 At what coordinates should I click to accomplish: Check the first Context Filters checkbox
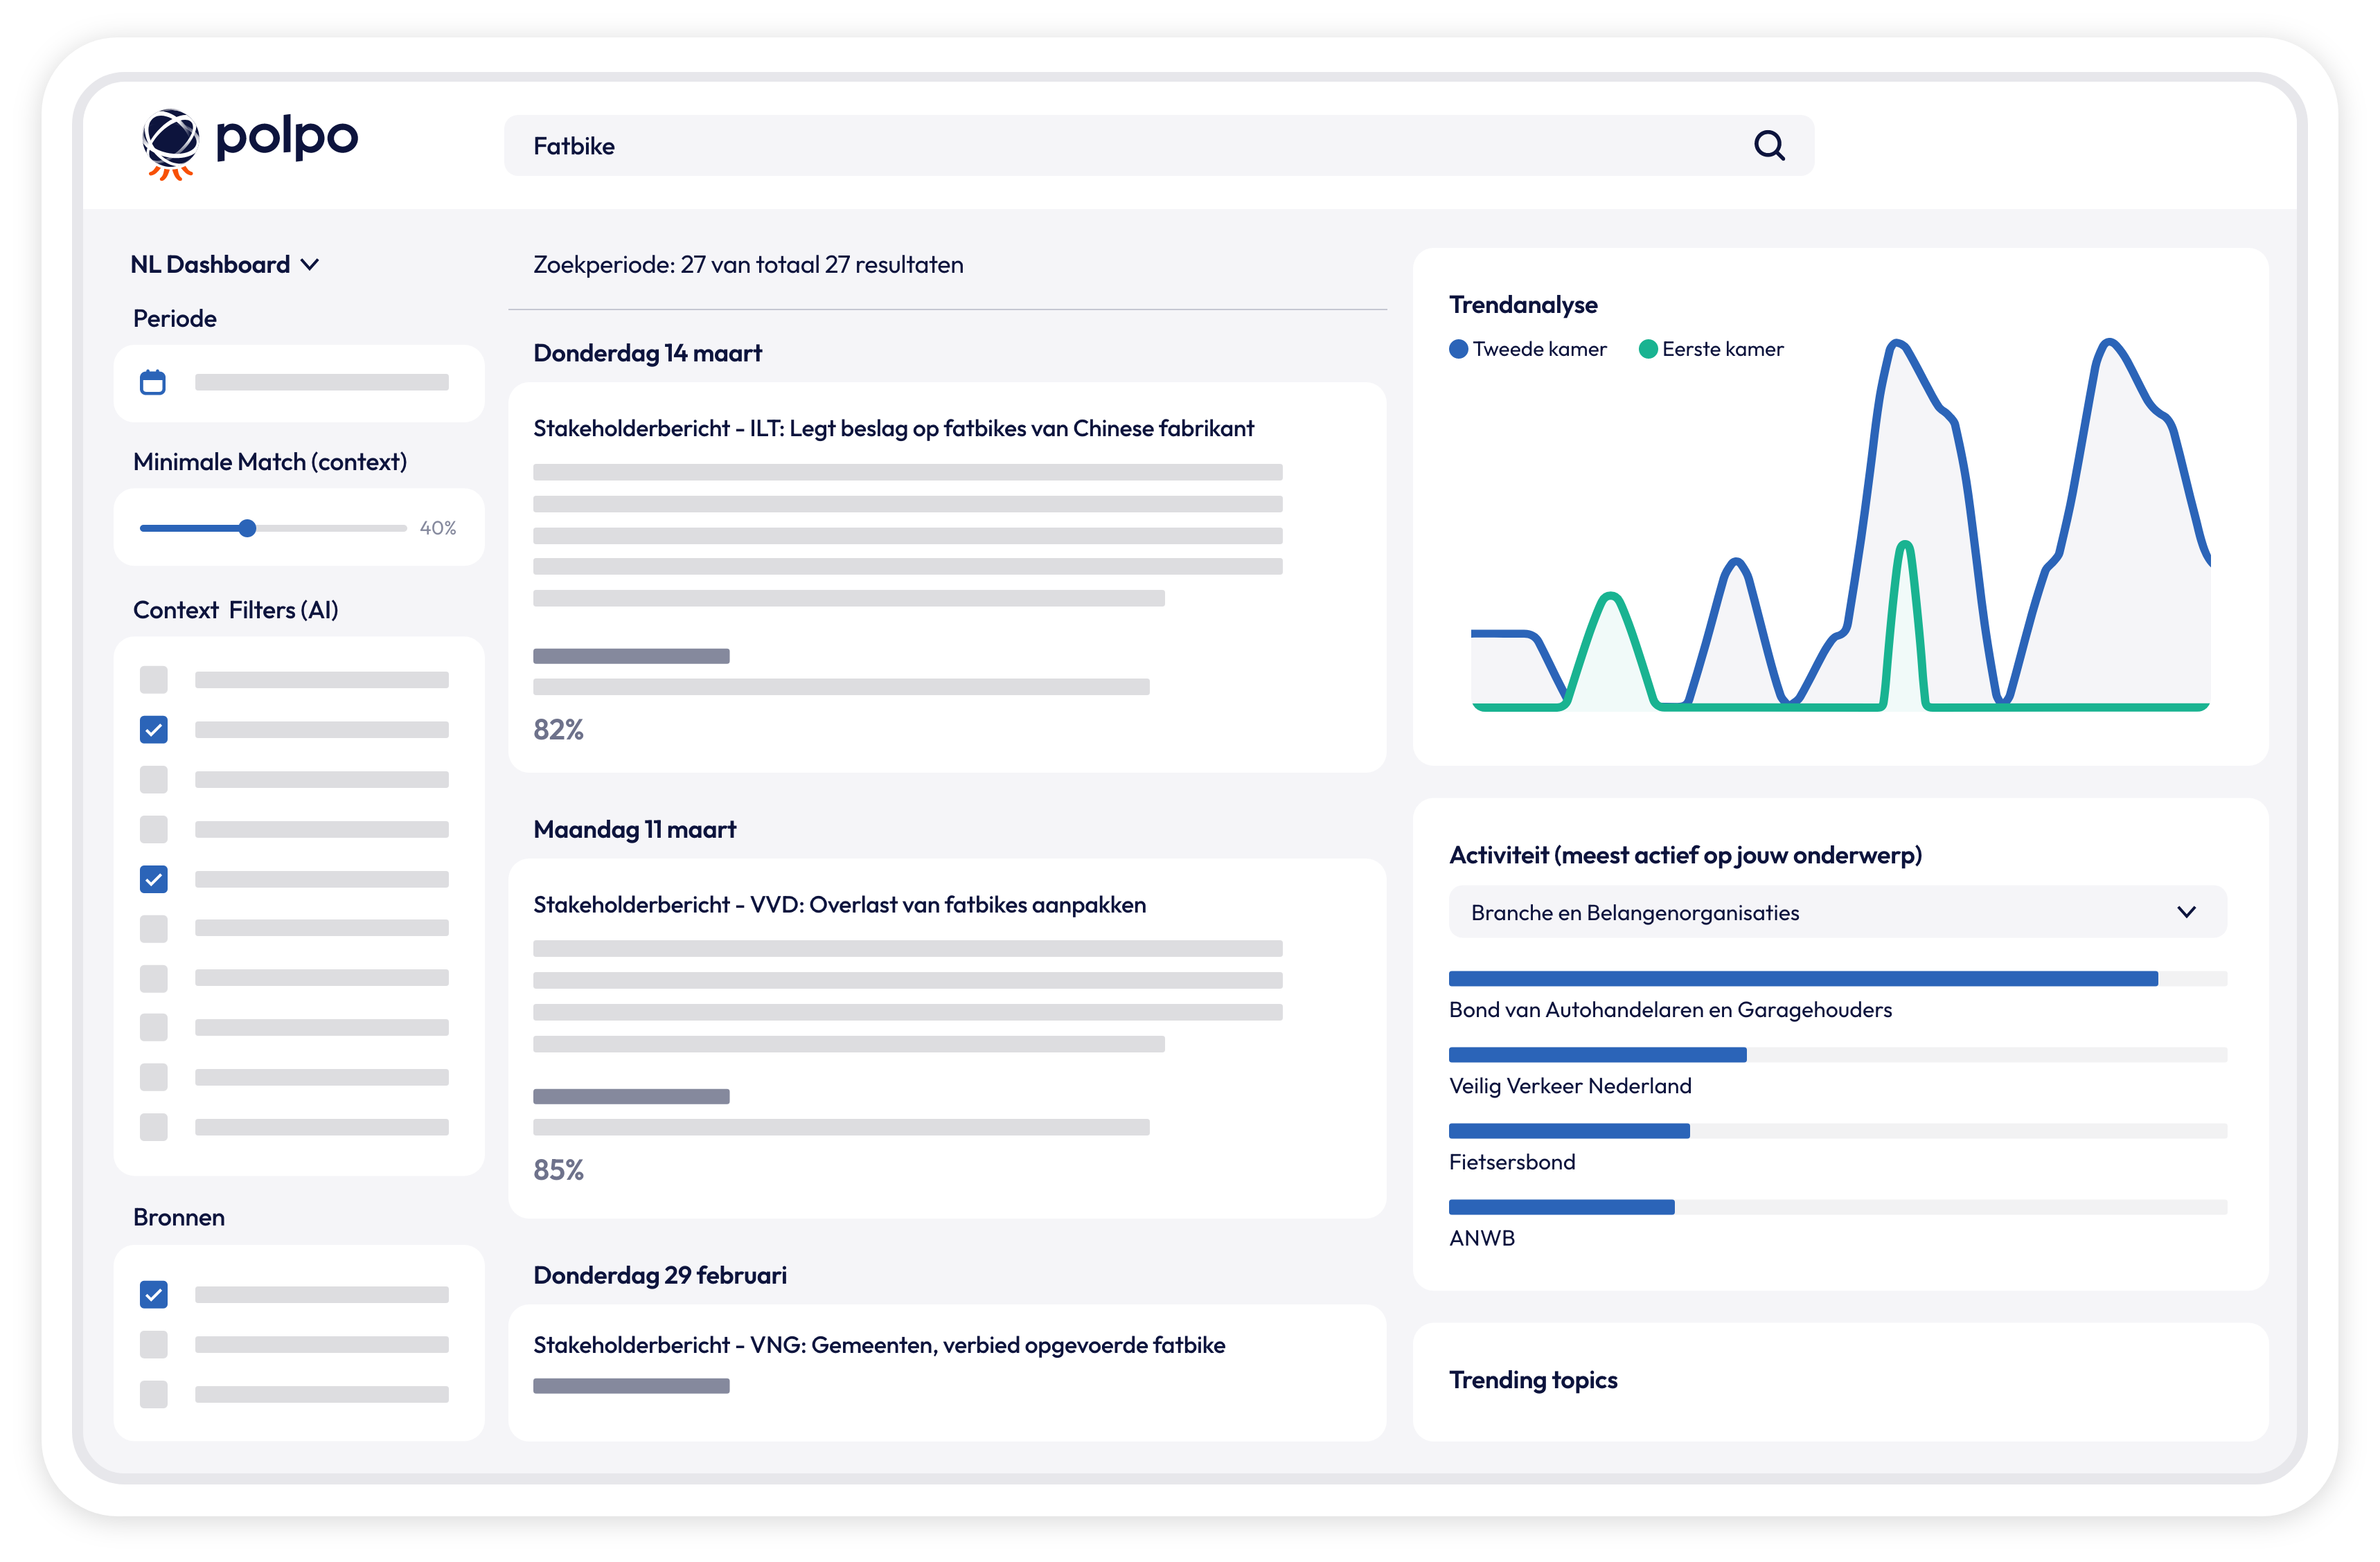[154, 679]
